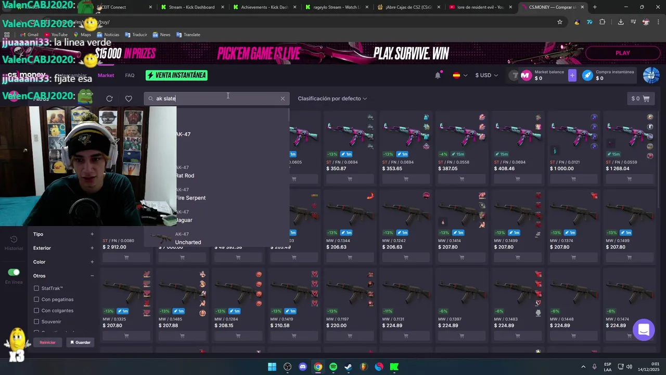Click the favorites heart icon

(129, 98)
